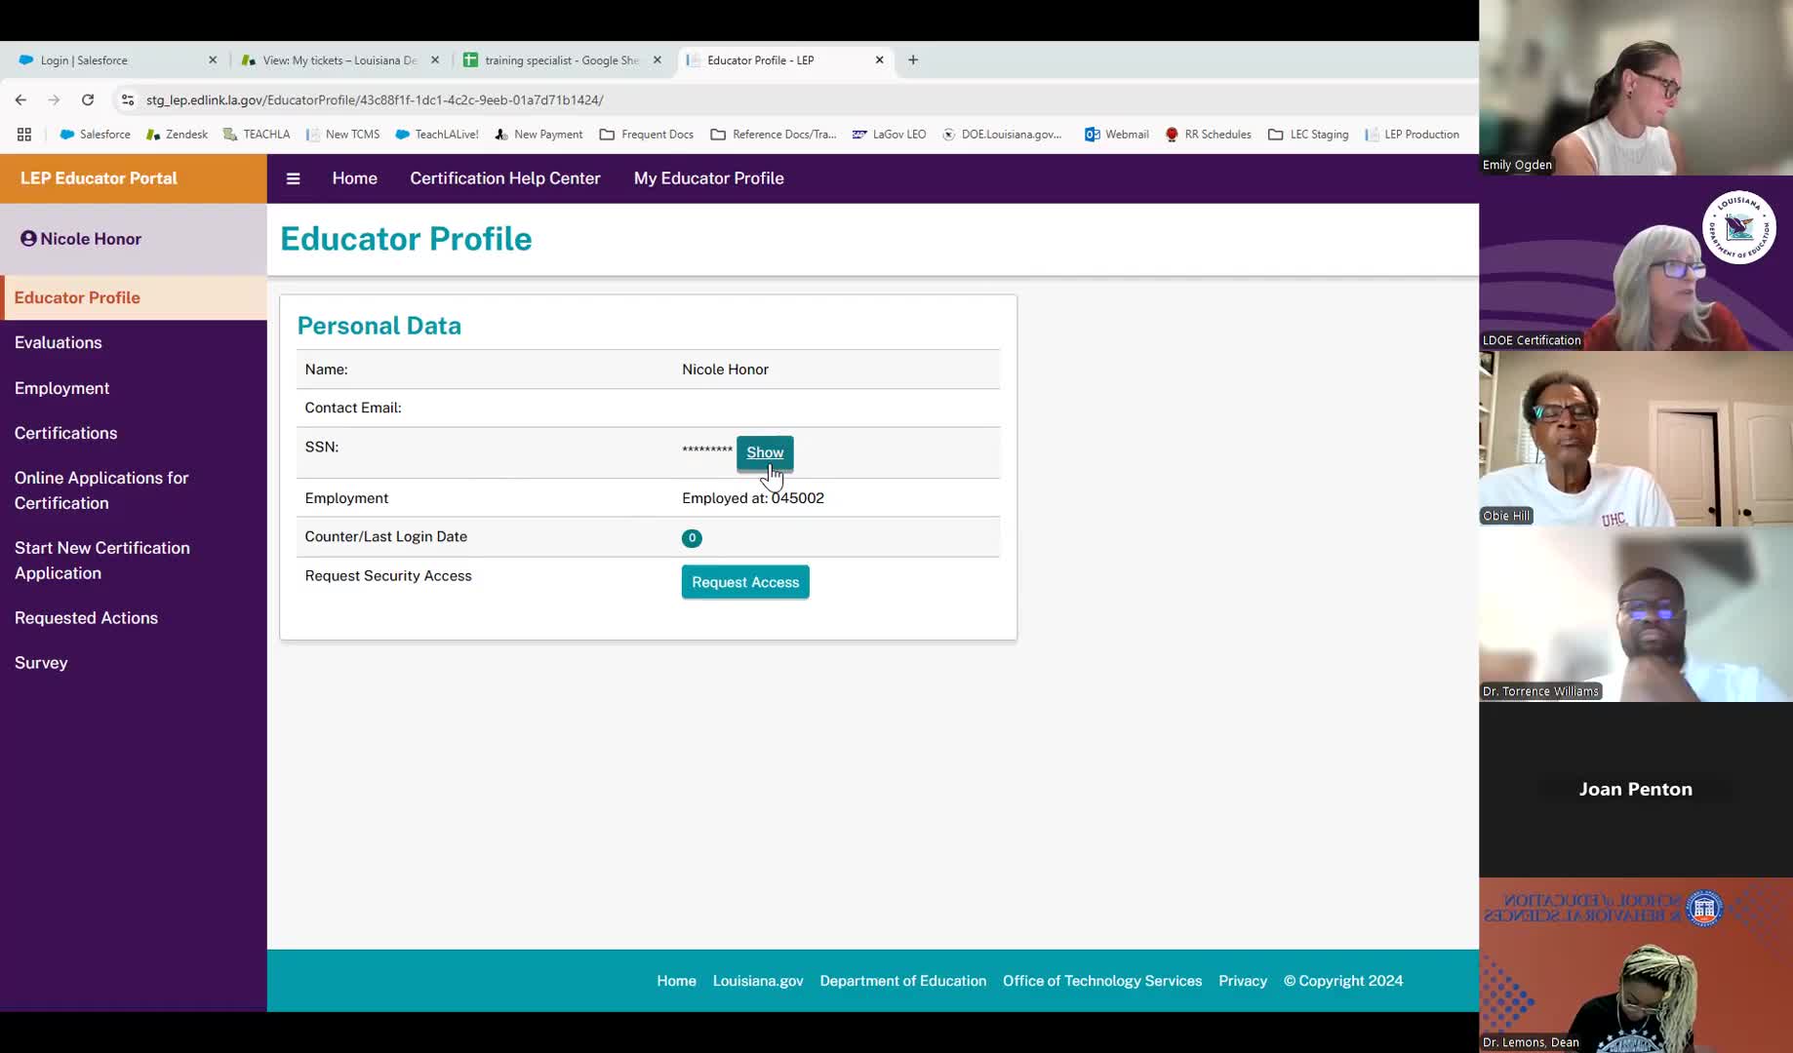
Task: Select Dr. Torrence Williams' video tile
Action: [1636, 614]
